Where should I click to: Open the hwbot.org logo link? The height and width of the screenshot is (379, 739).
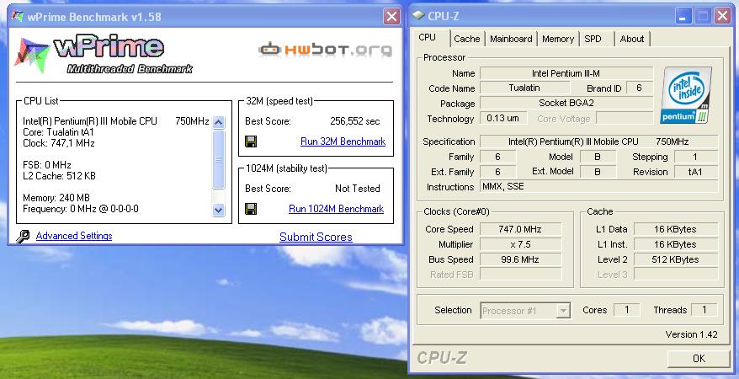pos(325,50)
